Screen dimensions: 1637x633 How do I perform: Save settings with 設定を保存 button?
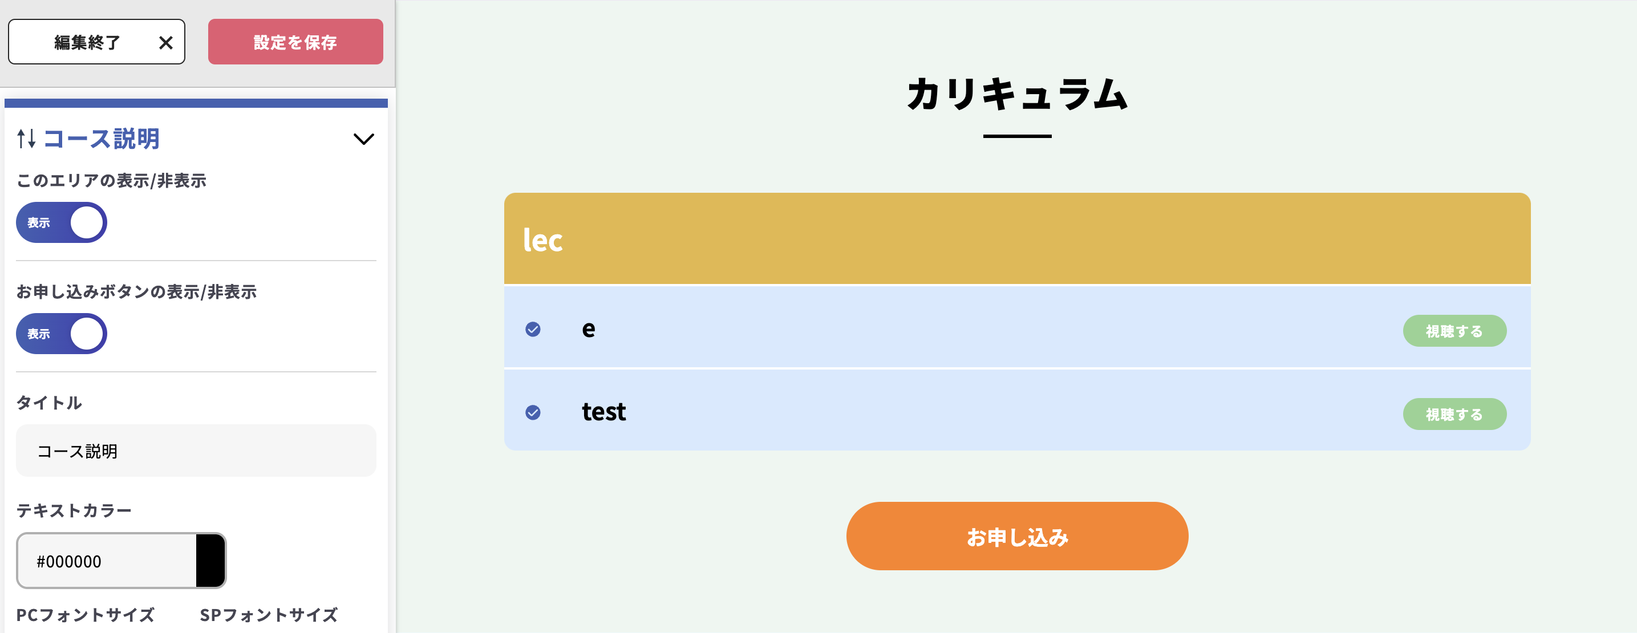[295, 41]
